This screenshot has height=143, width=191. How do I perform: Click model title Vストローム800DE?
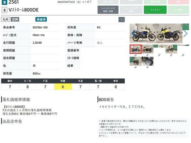(x=24, y=10)
